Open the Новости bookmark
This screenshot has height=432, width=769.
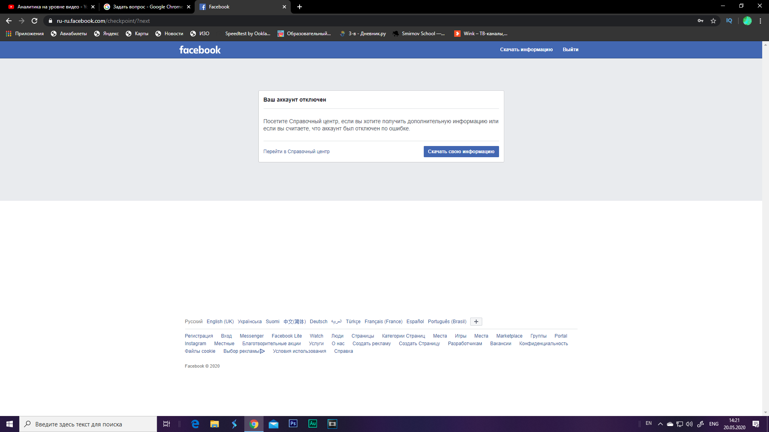tap(169, 34)
